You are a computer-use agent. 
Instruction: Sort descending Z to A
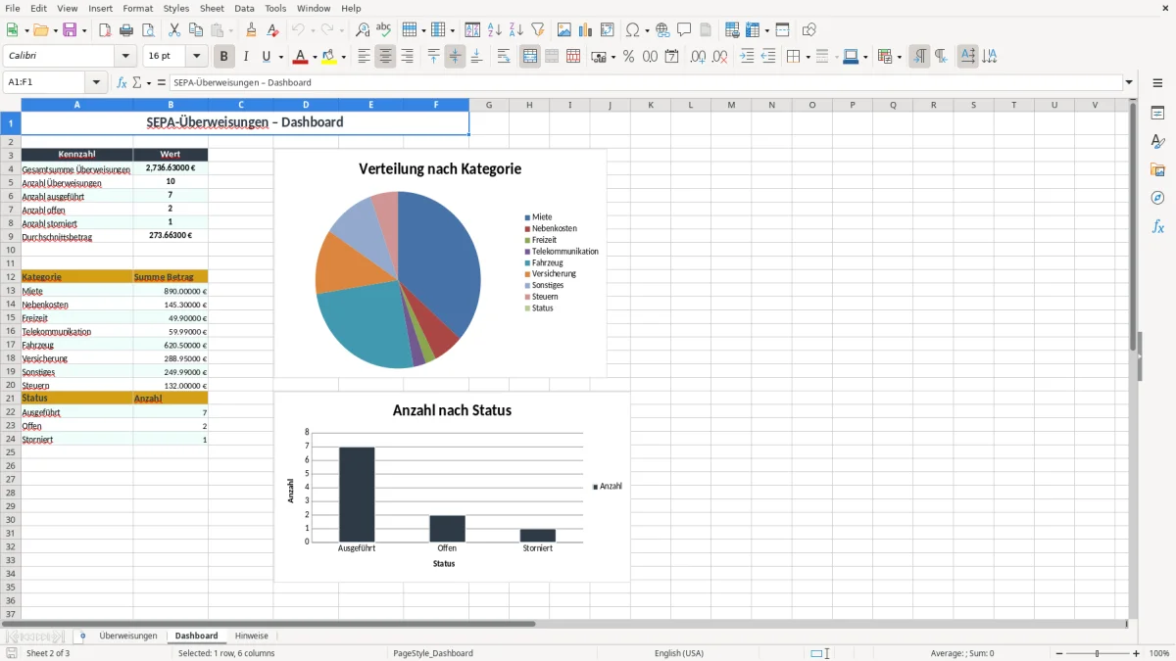(x=516, y=30)
